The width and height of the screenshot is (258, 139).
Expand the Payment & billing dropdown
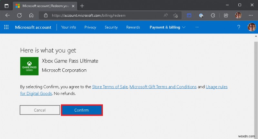tap(167, 27)
